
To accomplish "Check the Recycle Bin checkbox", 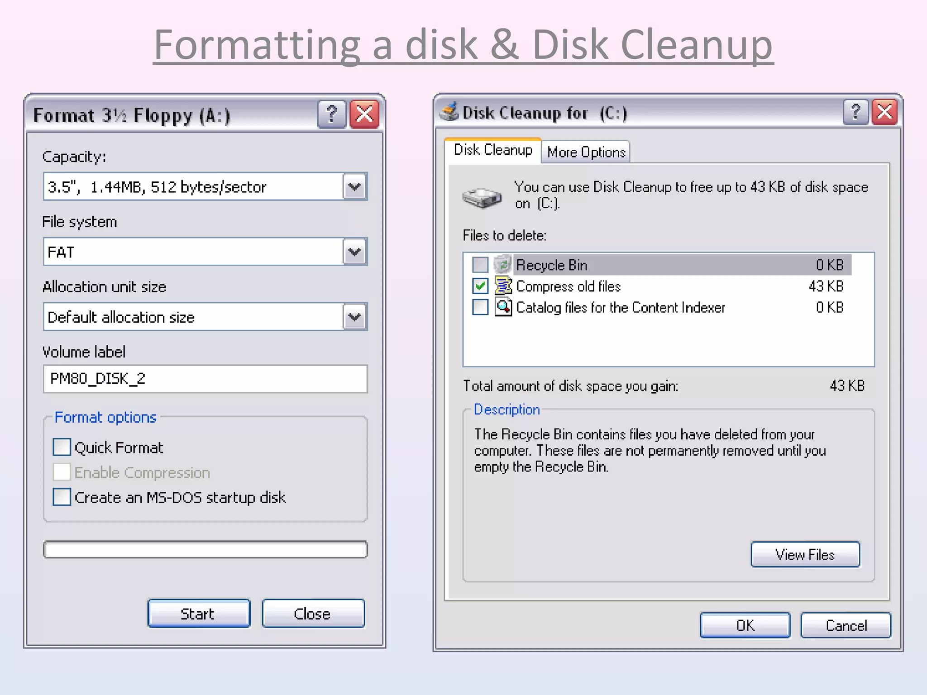I will 480,265.
